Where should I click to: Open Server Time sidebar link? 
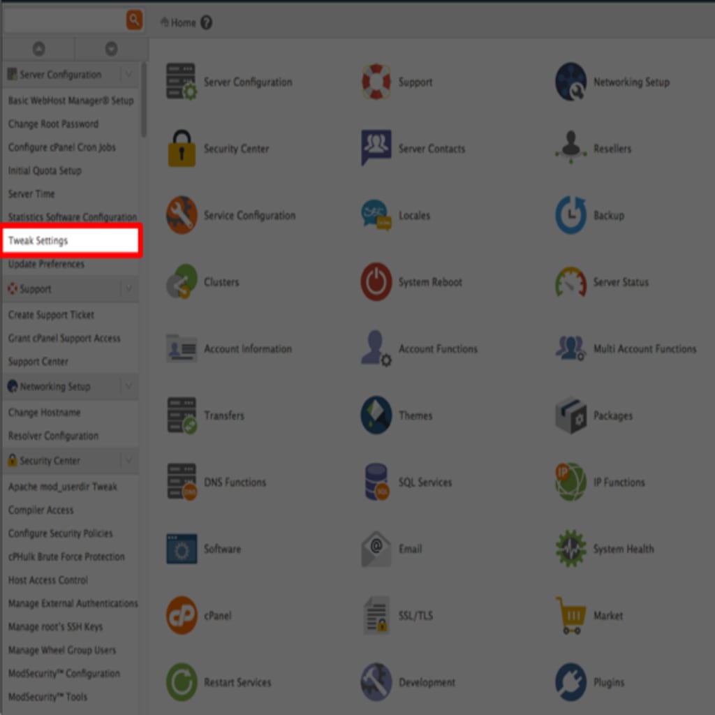tap(31, 194)
